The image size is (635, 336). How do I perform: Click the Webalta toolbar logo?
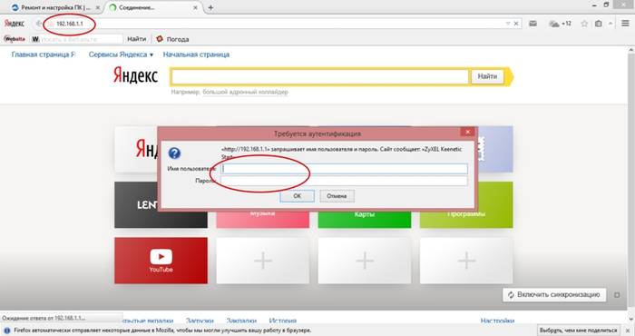pyautogui.click(x=15, y=39)
